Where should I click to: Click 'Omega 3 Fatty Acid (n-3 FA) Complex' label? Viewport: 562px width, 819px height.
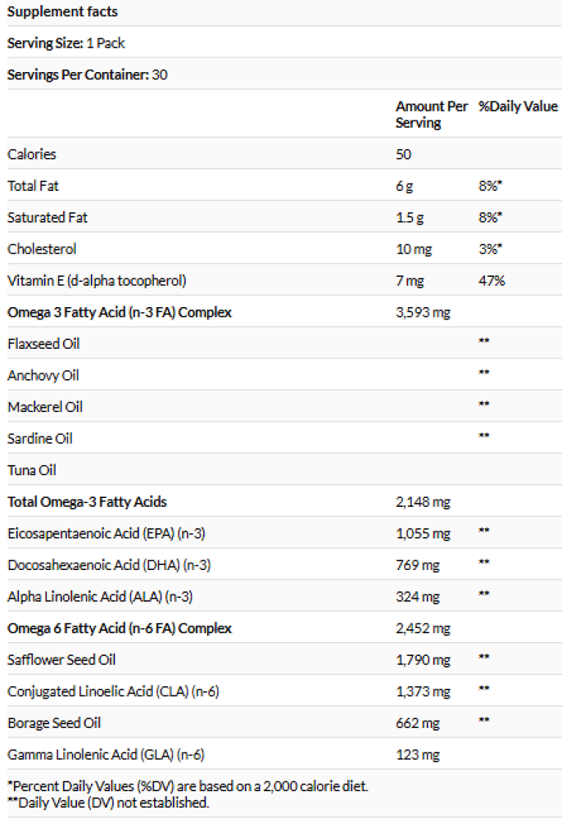[120, 312]
